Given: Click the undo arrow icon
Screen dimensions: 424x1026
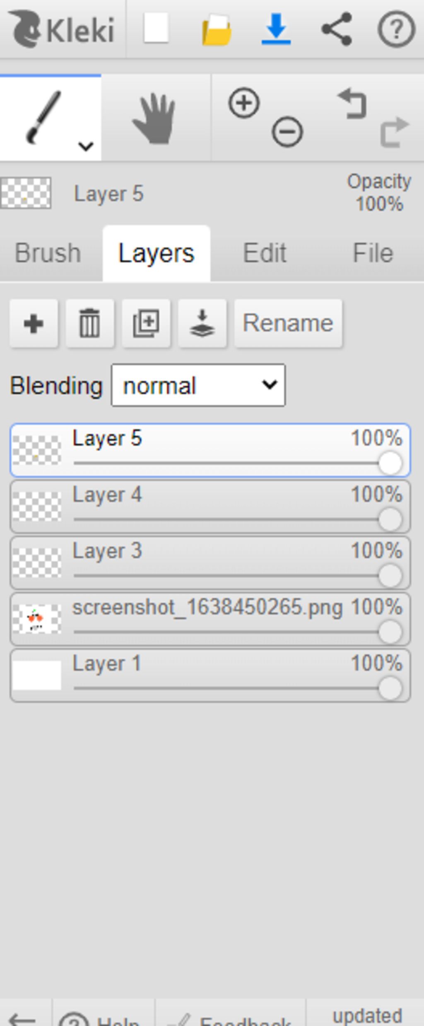Looking at the screenshot, I should click(352, 103).
